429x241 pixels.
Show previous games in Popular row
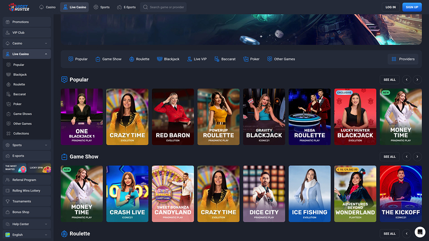(406, 80)
